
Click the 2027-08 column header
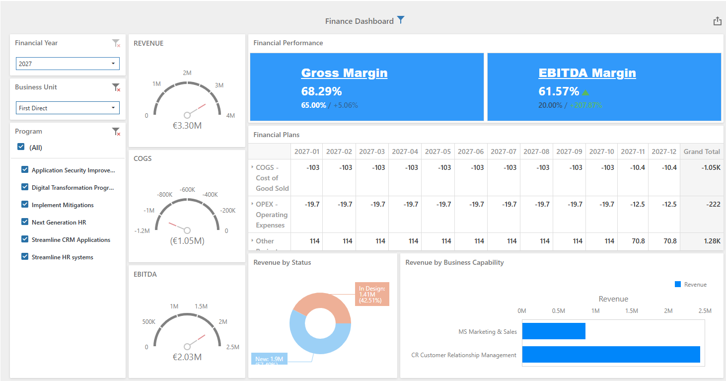536,152
